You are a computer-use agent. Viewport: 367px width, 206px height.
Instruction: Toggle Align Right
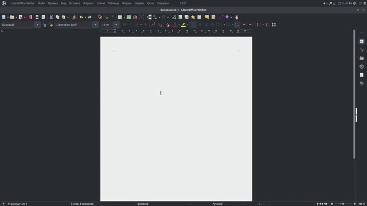point(206,25)
